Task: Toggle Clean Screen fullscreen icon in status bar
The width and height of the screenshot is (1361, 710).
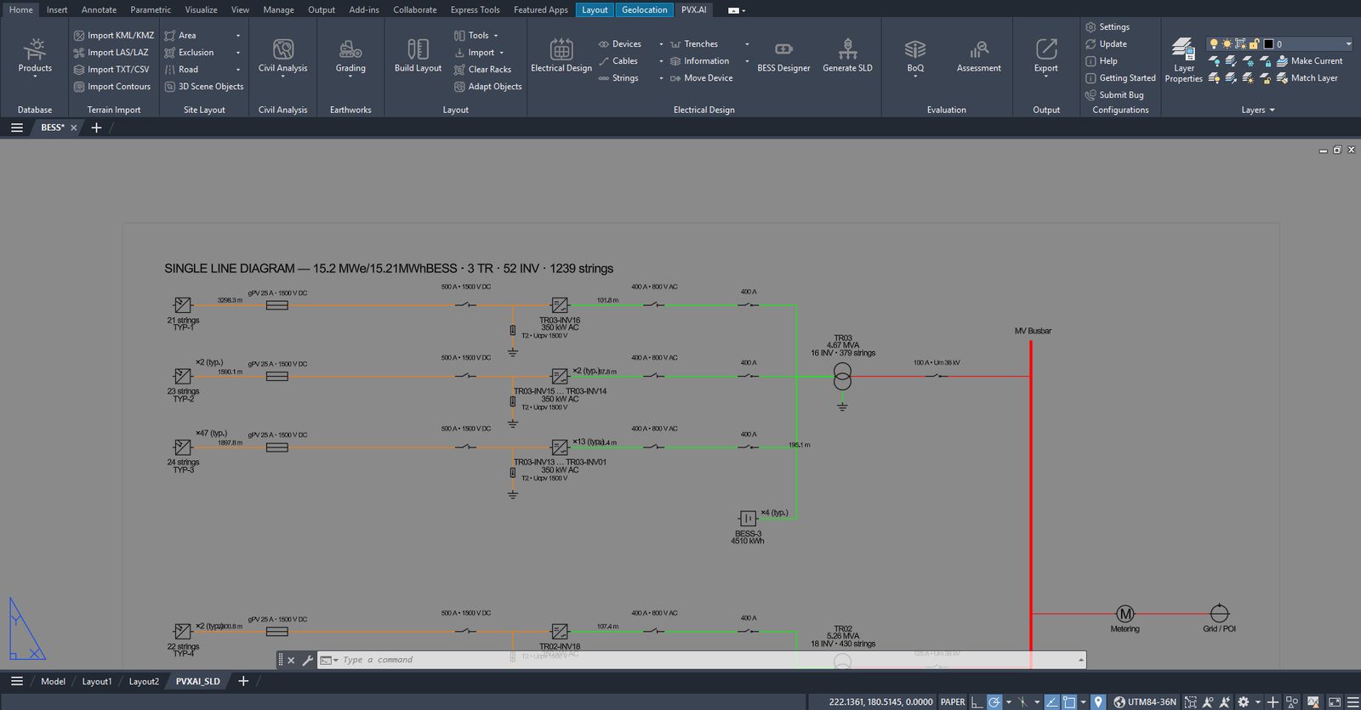Action: pos(1335,701)
